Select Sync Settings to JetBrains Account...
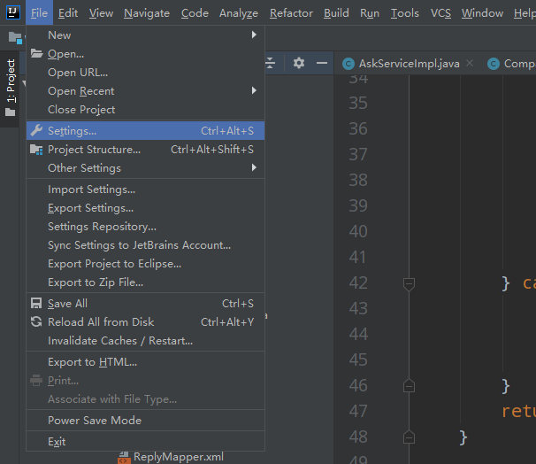This screenshot has width=536, height=464. 145,245
